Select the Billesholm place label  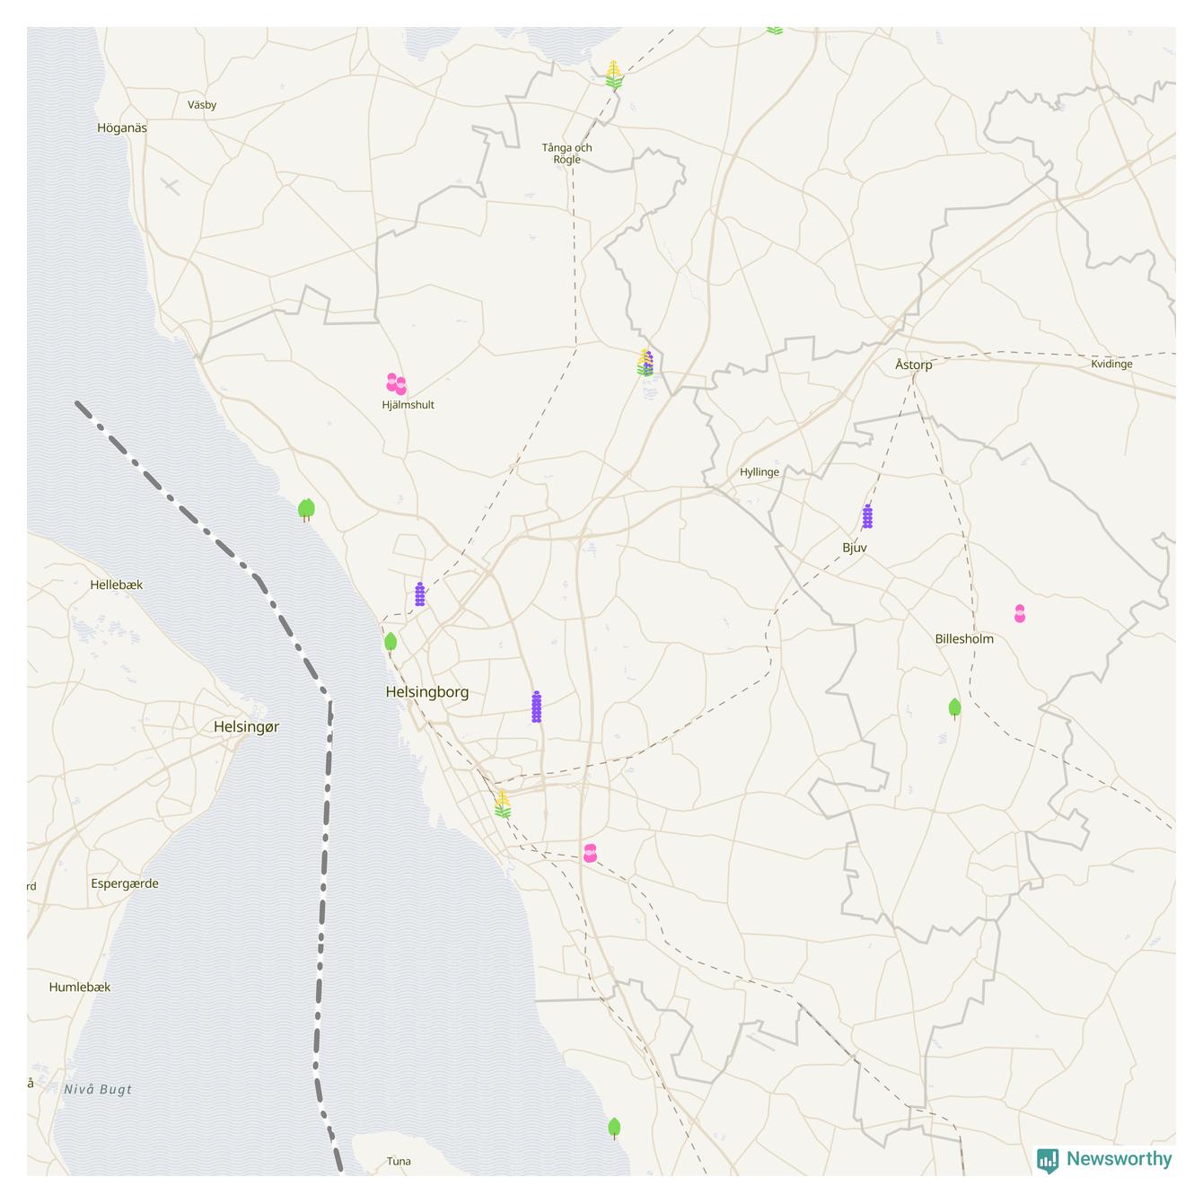coord(963,639)
